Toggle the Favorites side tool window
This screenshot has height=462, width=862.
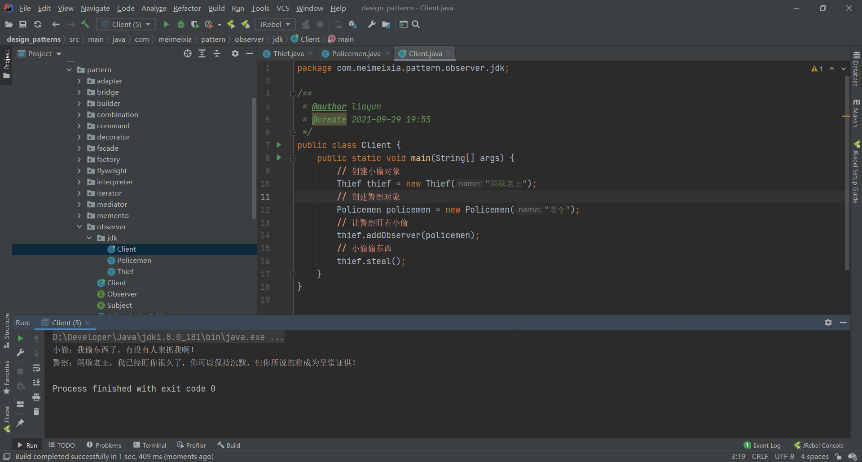coord(6,378)
